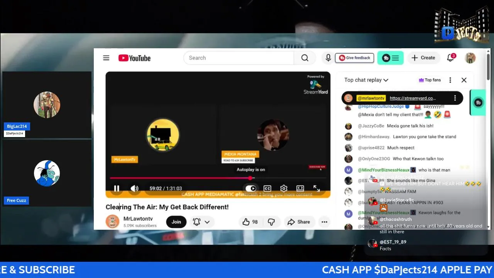This screenshot has height=278, width=494.
Task: Like the video with thumbs up
Action: [250, 222]
